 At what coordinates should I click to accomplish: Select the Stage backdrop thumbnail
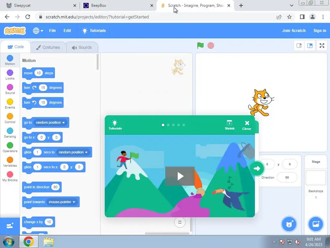pyautogui.click(x=316, y=178)
